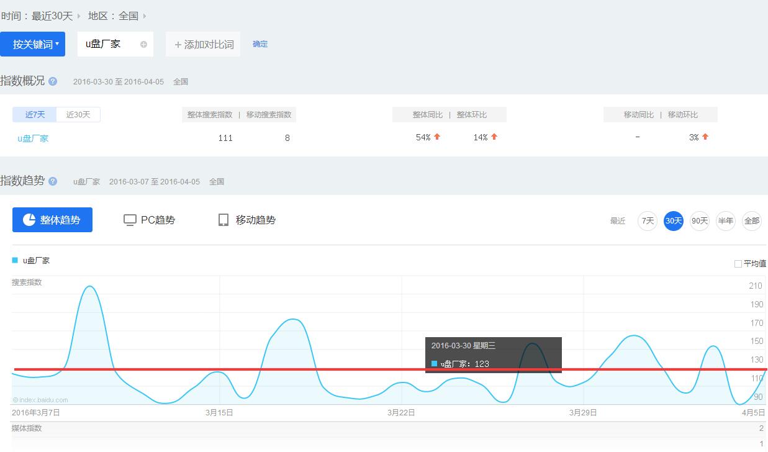Click the 整体同比 orange up arrow
This screenshot has height=452, width=768.
[437, 137]
